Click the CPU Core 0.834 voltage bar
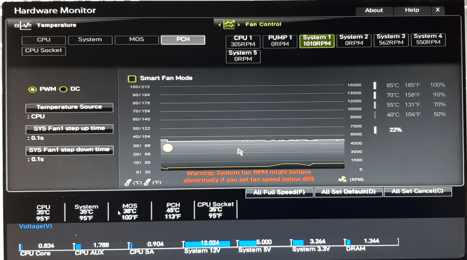The image size is (467, 260). point(21,247)
